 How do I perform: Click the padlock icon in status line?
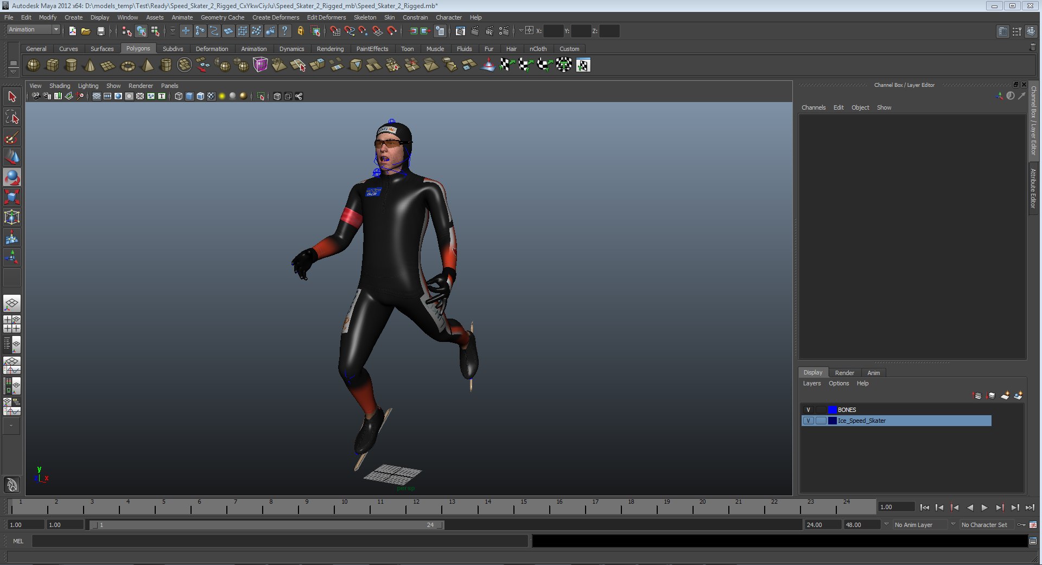click(x=300, y=31)
